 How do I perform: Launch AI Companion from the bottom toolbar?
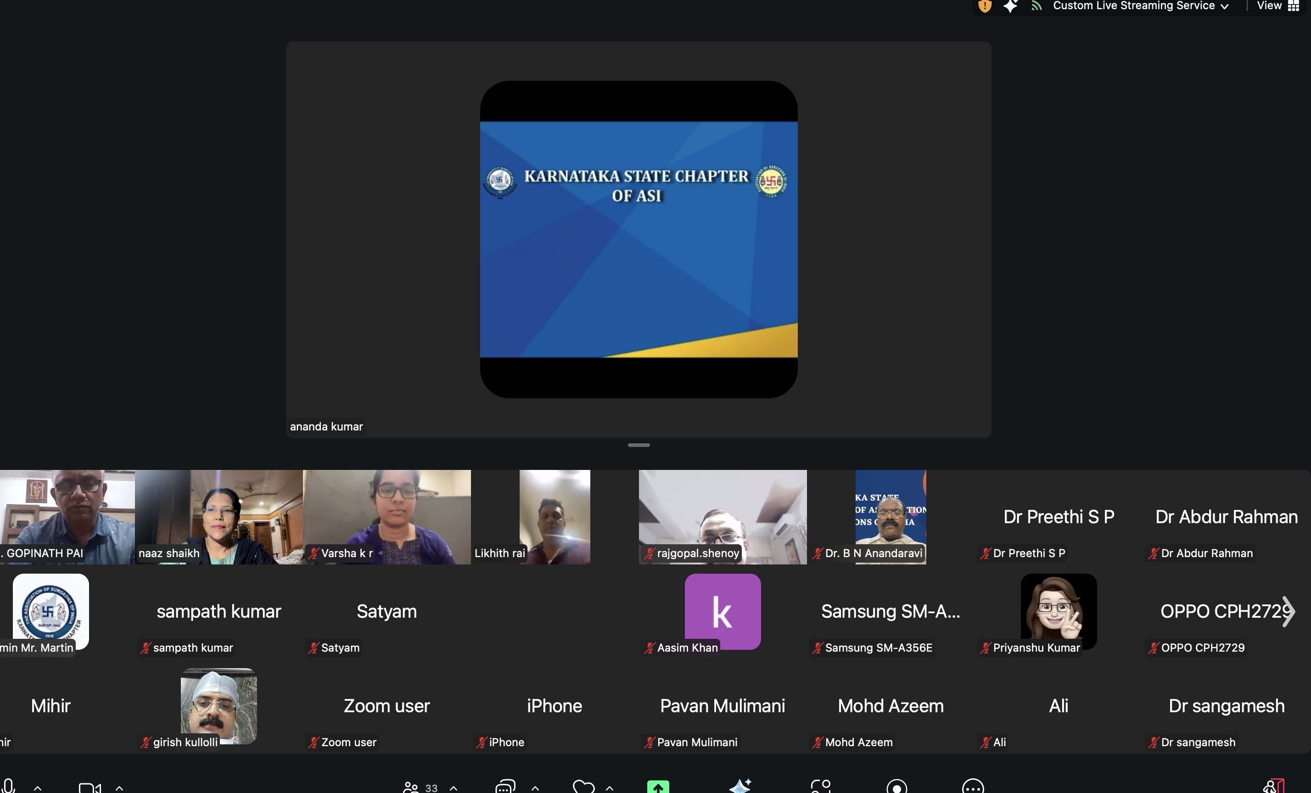pyautogui.click(x=740, y=786)
